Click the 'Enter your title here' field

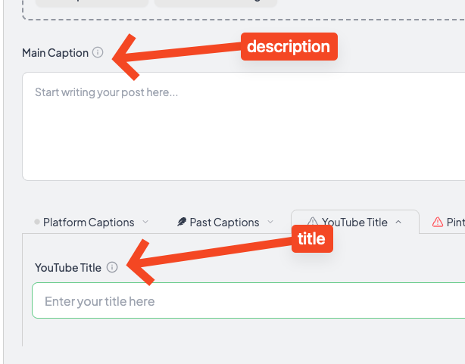pyautogui.click(x=248, y=300)
